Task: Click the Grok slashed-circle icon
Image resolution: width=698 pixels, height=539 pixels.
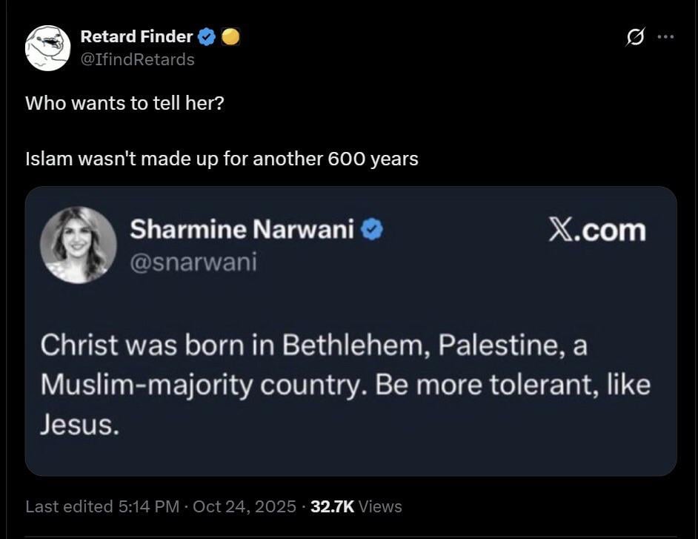Action: 634,36
